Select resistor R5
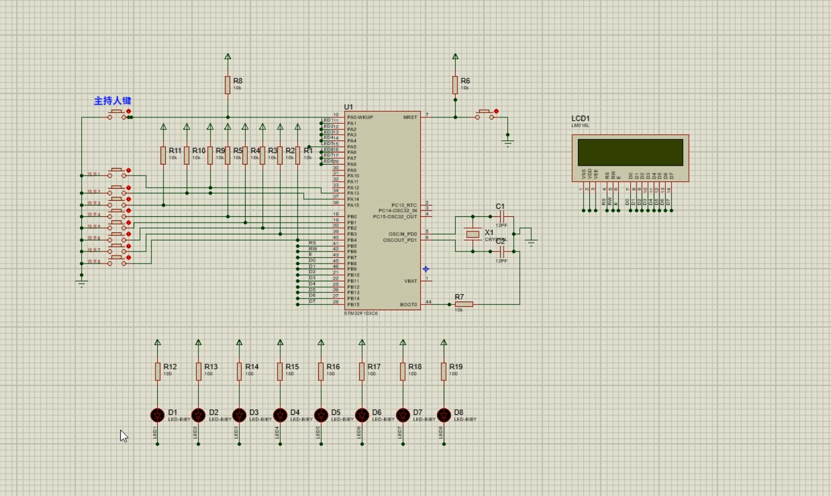 pos(228,155)
